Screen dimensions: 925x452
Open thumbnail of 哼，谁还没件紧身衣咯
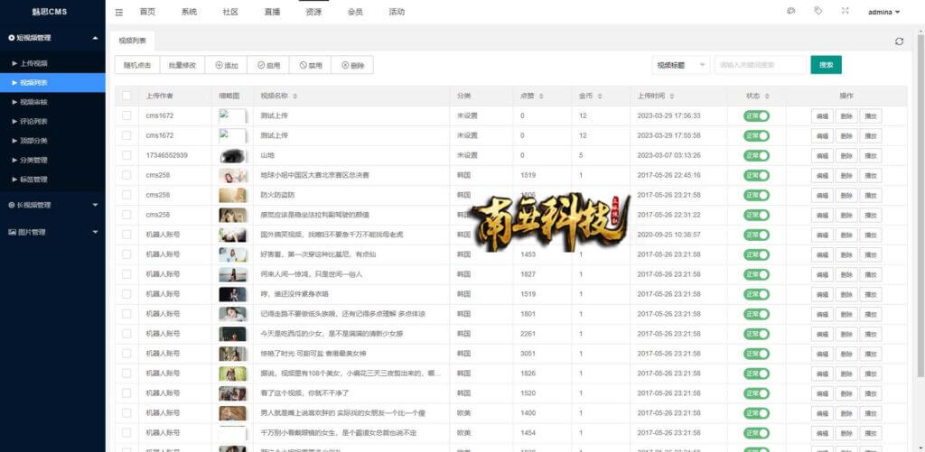pos(232,294)
